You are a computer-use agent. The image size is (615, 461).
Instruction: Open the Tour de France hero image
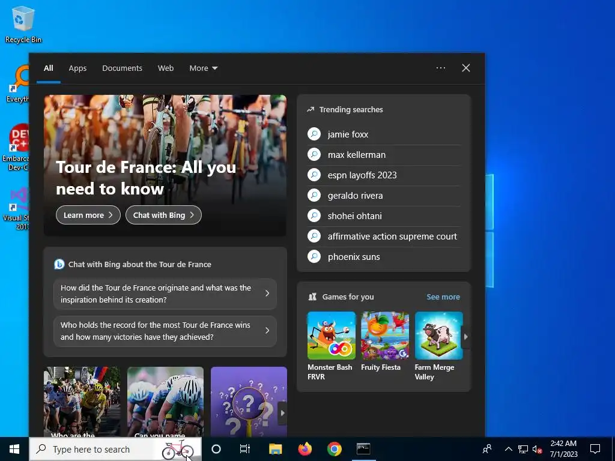pos(165,165)
